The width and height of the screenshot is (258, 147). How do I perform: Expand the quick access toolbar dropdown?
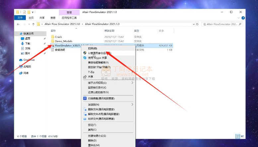(x=32, y=12)
